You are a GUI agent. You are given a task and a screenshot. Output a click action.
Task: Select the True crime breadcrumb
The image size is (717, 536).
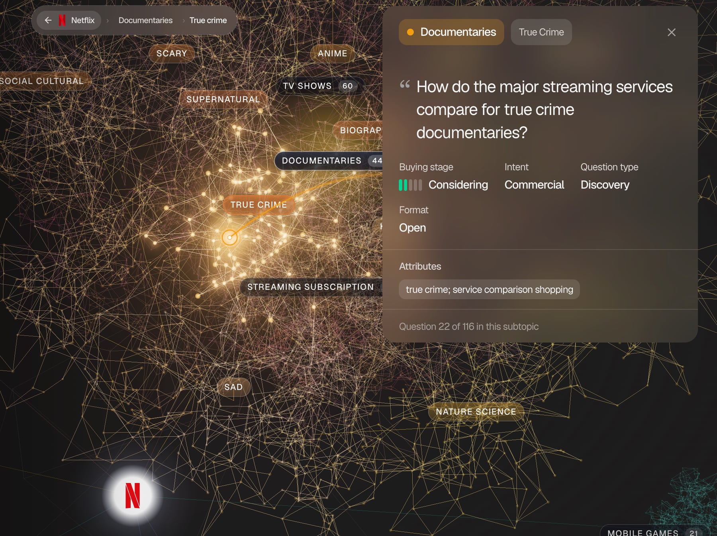click(208, 20)
